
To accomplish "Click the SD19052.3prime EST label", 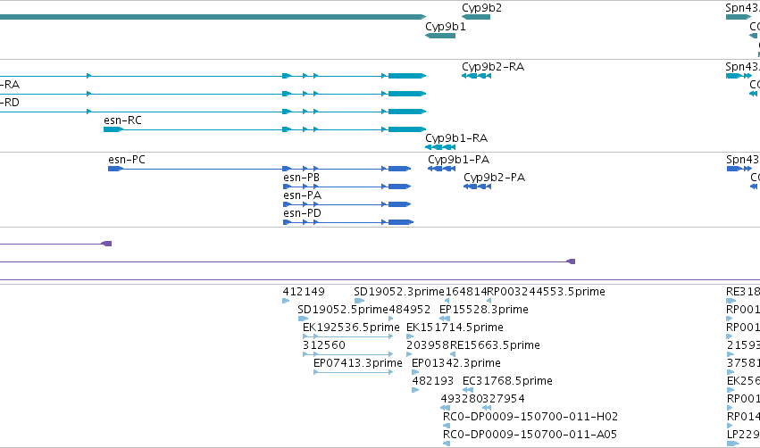I will click(x=399, y=292).
